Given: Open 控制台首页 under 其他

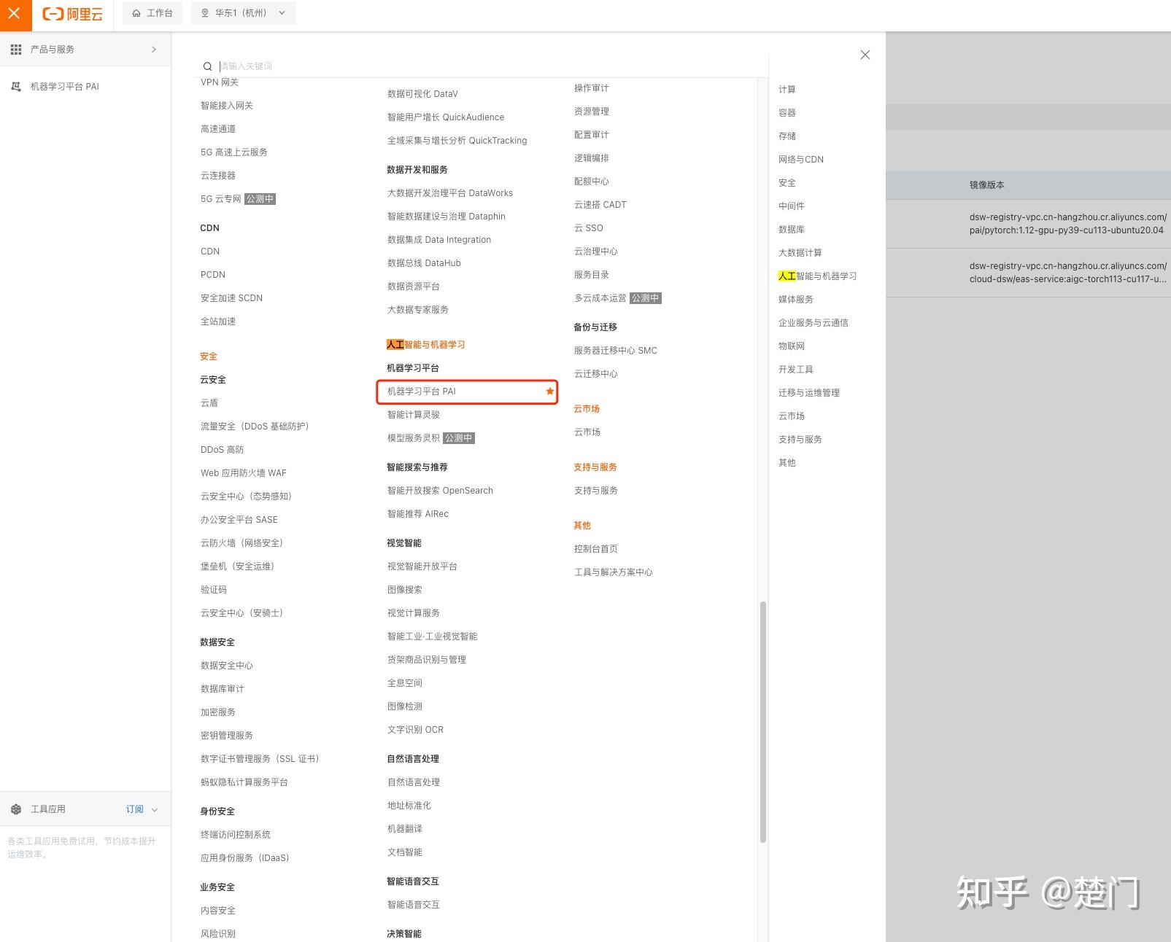Looking at the screenshot, I should [595, 548].
